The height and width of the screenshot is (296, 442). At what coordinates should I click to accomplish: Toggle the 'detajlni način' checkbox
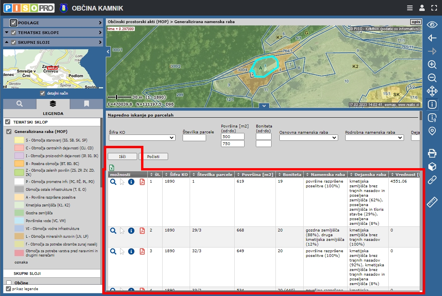tap(43, 93)
